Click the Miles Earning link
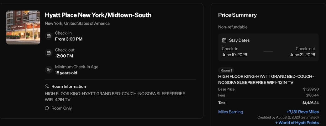Screen dimensions: 326x126 [230, 112]
